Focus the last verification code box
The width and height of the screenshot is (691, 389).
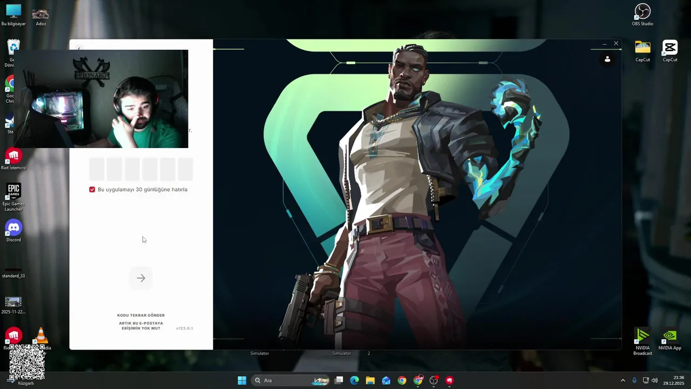click(186, 169)
